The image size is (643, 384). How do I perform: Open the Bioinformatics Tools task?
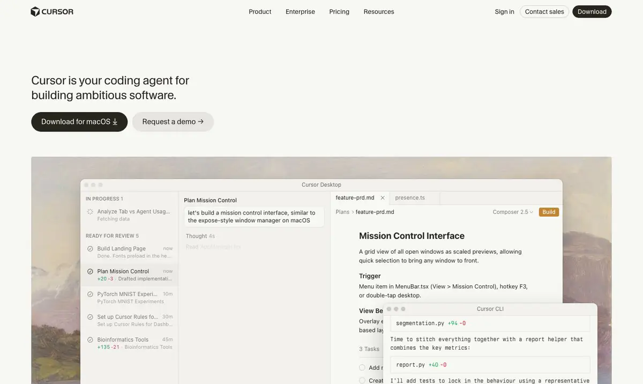pos(129,343)
